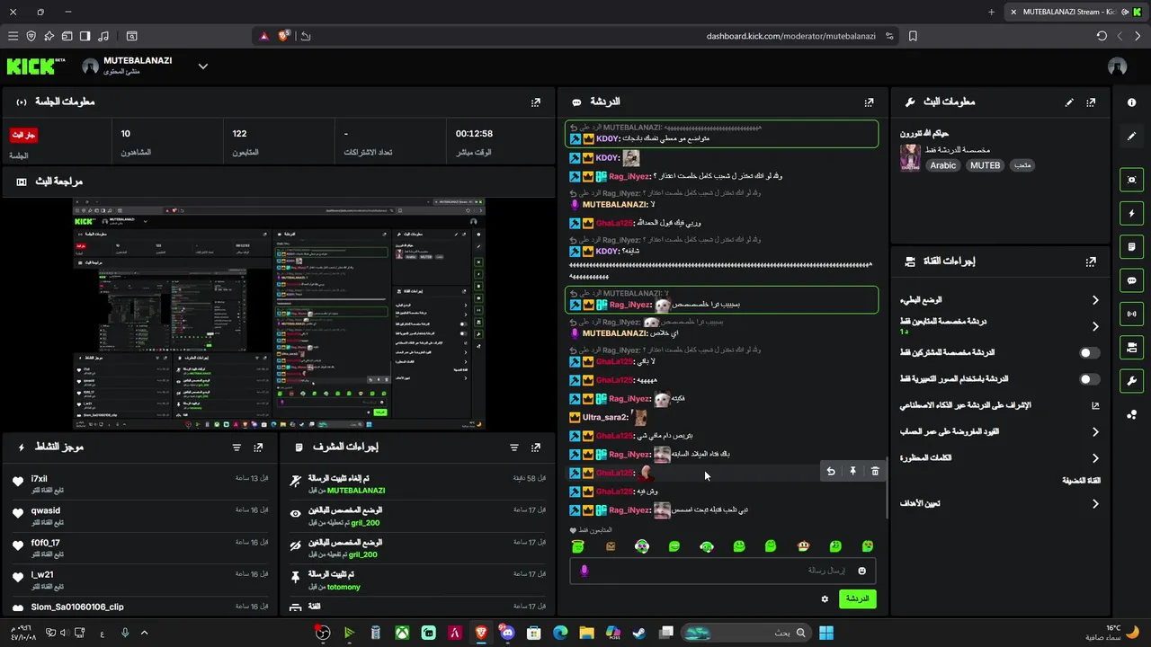The width and height of the screenshot is (1151, 647).
Task: Open filter for moderator actions list
Action: [x=514, y=447]
